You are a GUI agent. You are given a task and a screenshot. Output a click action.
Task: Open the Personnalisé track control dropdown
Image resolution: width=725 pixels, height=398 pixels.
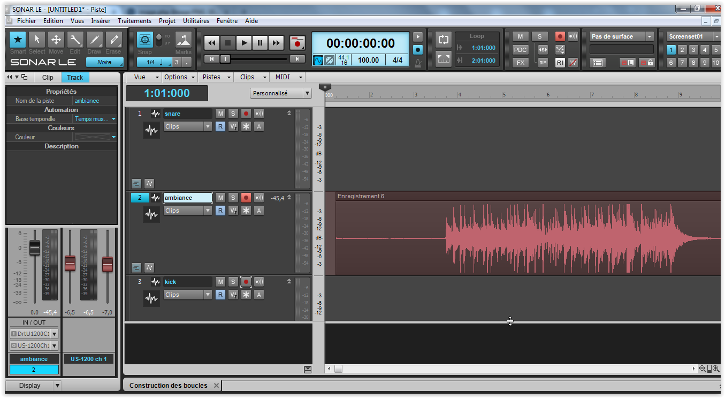click(281, 93)
